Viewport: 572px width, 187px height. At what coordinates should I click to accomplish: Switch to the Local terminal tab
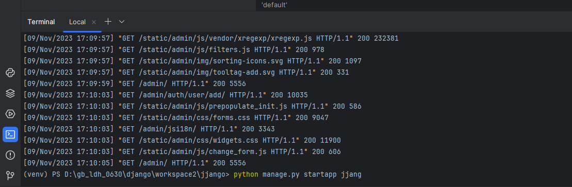tap(77, 22)
